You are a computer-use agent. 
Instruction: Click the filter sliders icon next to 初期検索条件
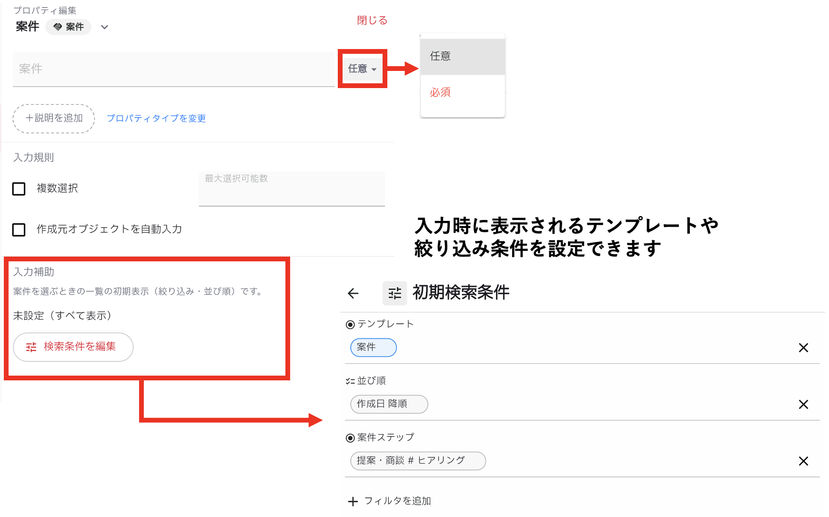pos(394,293)
